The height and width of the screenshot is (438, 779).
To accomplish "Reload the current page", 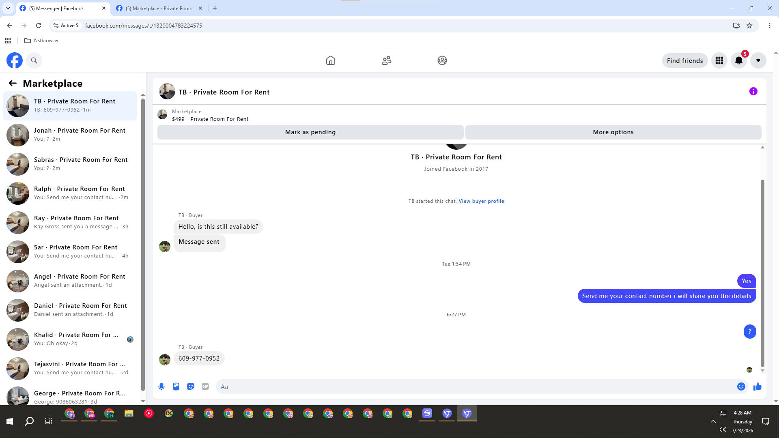I will (x=39, y=26).
